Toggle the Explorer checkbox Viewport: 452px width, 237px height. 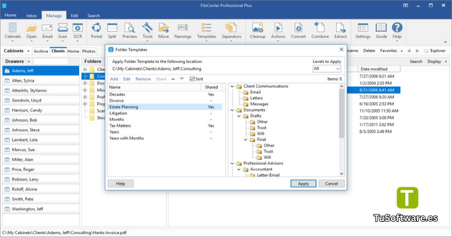click(426, 51)
